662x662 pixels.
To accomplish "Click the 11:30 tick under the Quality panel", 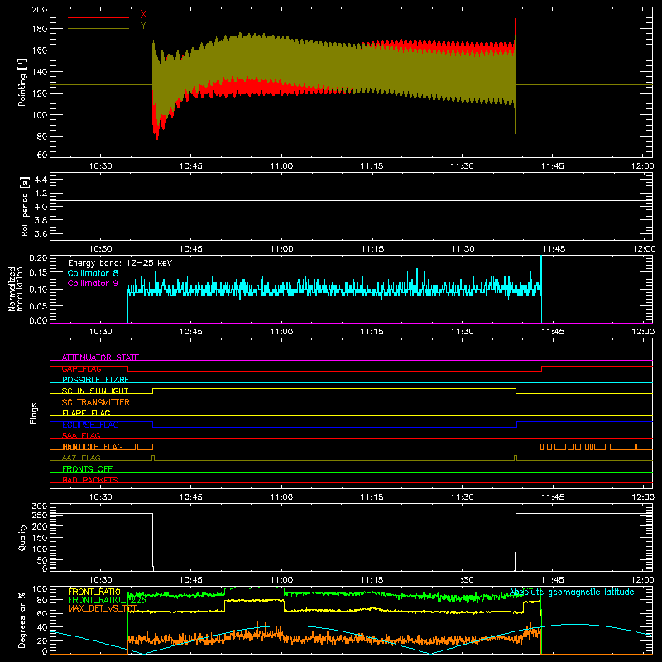I will pos(463,580).
